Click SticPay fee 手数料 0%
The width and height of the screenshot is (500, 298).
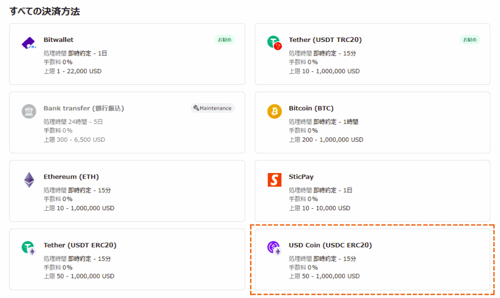(x=303, y=199)
